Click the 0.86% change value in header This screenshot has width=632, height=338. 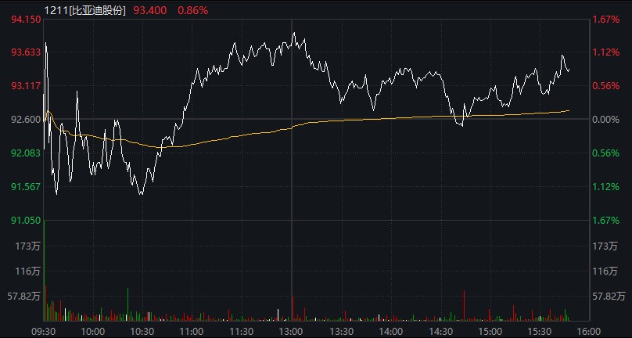[x=193, y=9]
